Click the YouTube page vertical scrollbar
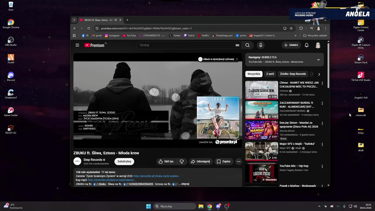This screenshot has height=211, width=375. point(328,66)
